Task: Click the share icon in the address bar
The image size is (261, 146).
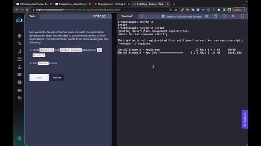Action: tap(170, 10)
